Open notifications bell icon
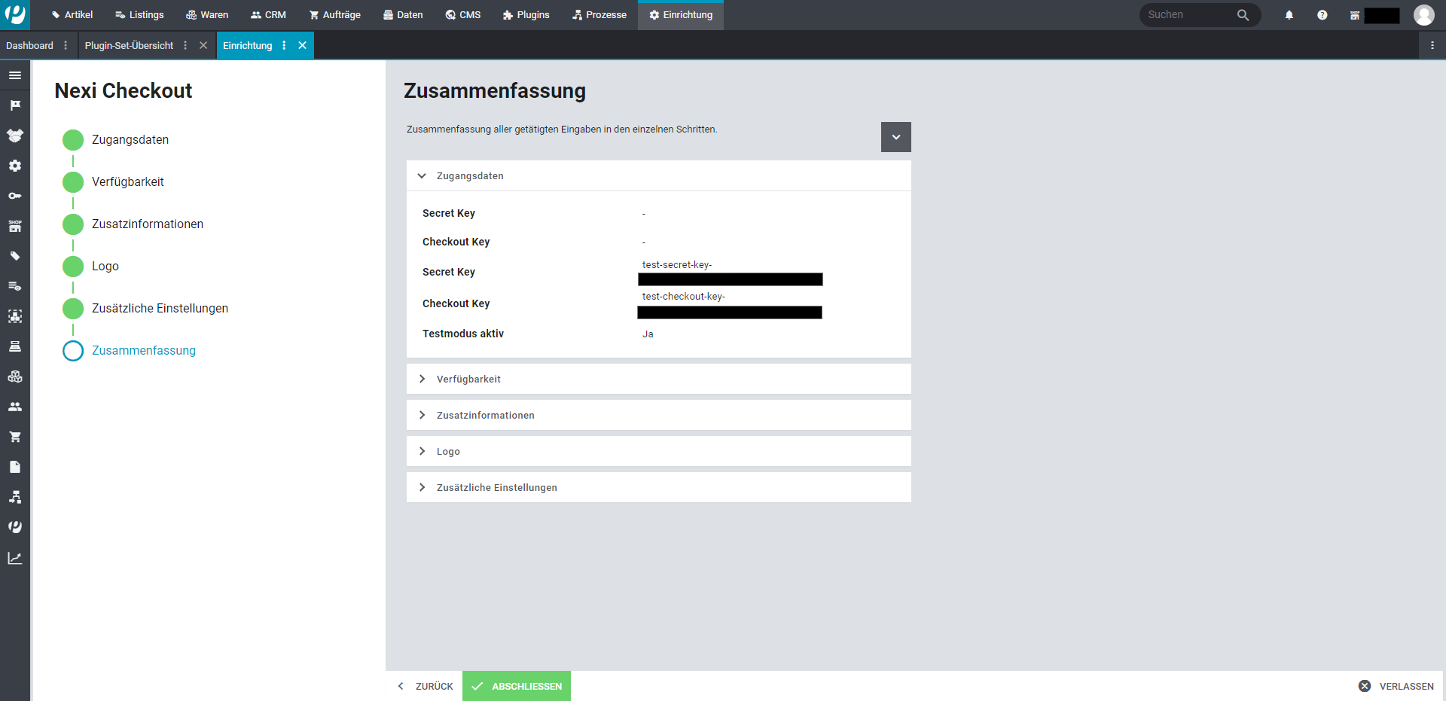This screenshot has width=1446, height=701. [x=1289, y=15]
